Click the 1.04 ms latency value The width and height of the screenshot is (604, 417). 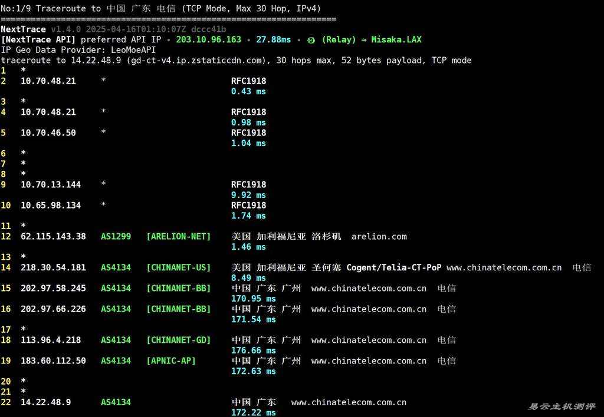[x=248, y=144]
